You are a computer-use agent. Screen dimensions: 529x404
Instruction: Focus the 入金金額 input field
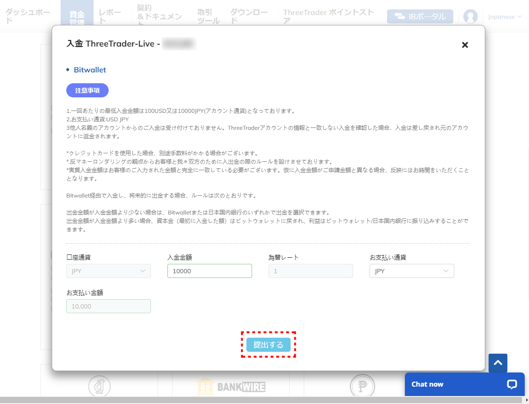coord(210,271)
